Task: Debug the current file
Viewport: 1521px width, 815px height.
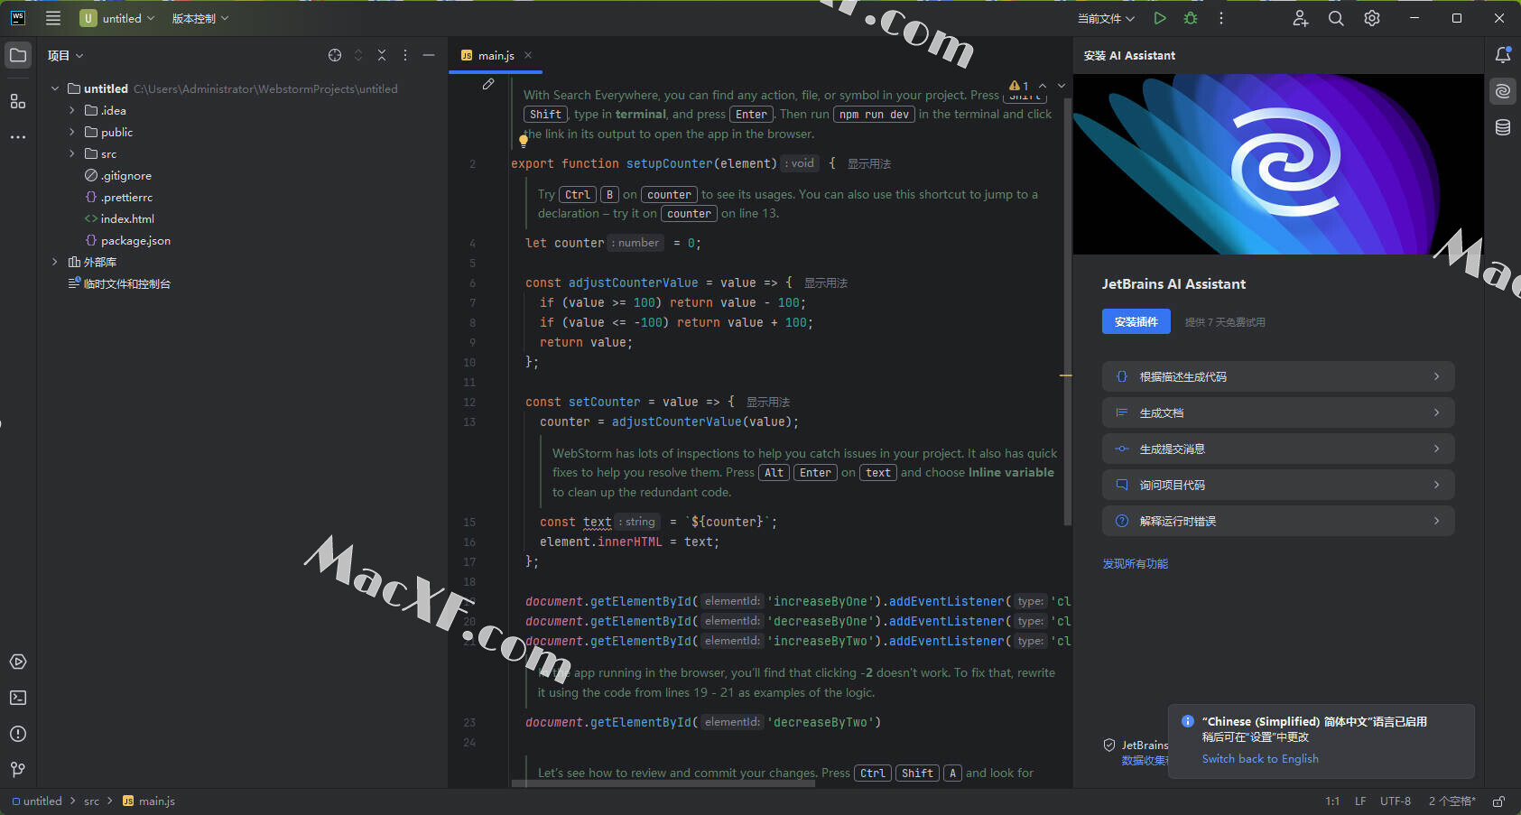Action: point(1191,18)
